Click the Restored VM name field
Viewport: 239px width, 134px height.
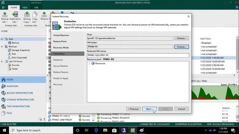[138, 55]
